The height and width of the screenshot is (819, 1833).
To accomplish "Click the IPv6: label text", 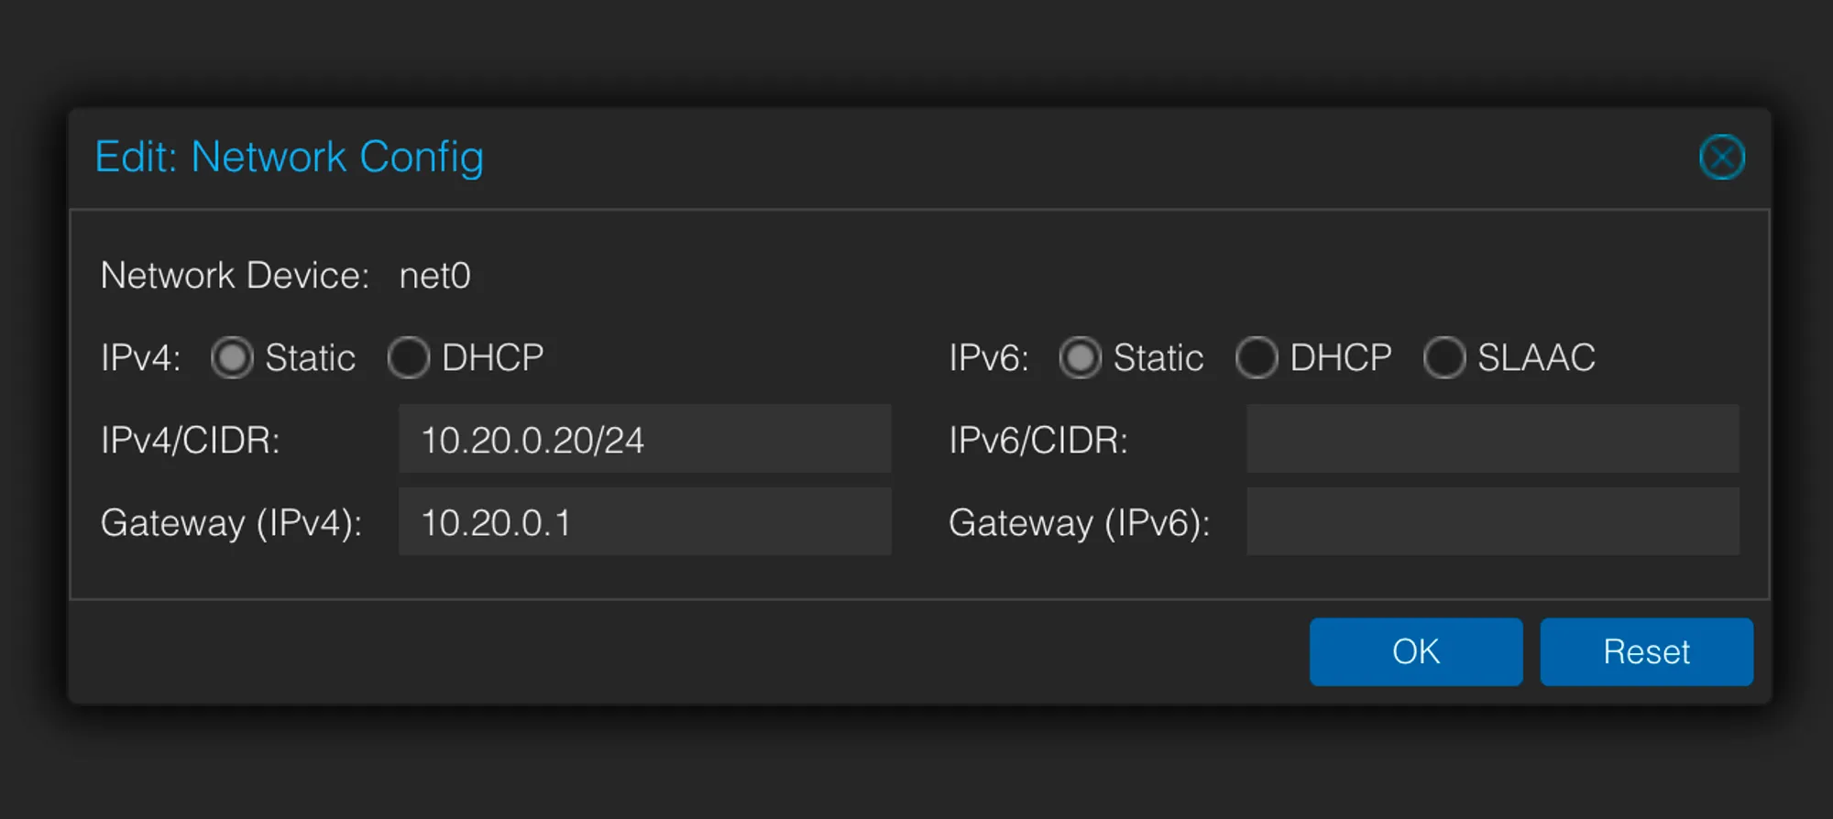I will 988,358.
